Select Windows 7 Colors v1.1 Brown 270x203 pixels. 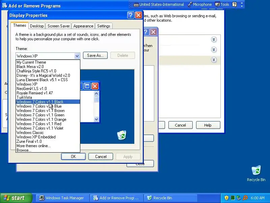point(48,111)
